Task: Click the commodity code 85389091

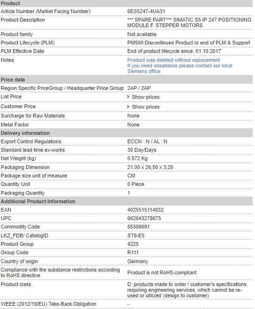Action: [138, 227]
